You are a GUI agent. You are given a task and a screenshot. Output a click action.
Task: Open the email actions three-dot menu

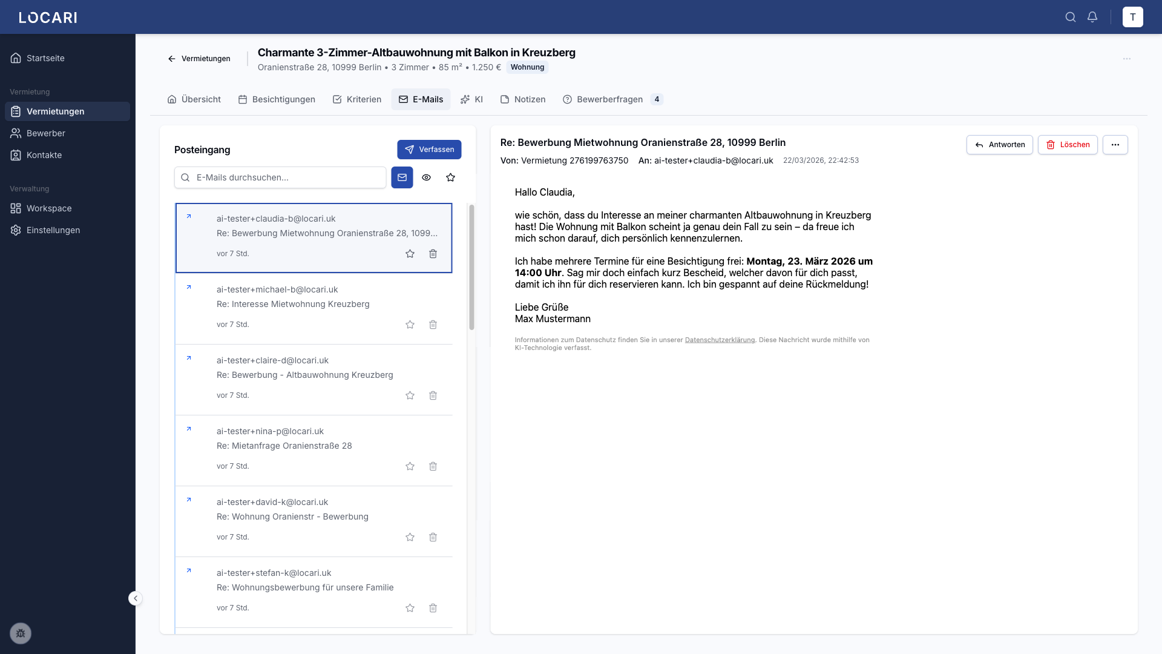pyautogui.click(x=1115, y=145)
